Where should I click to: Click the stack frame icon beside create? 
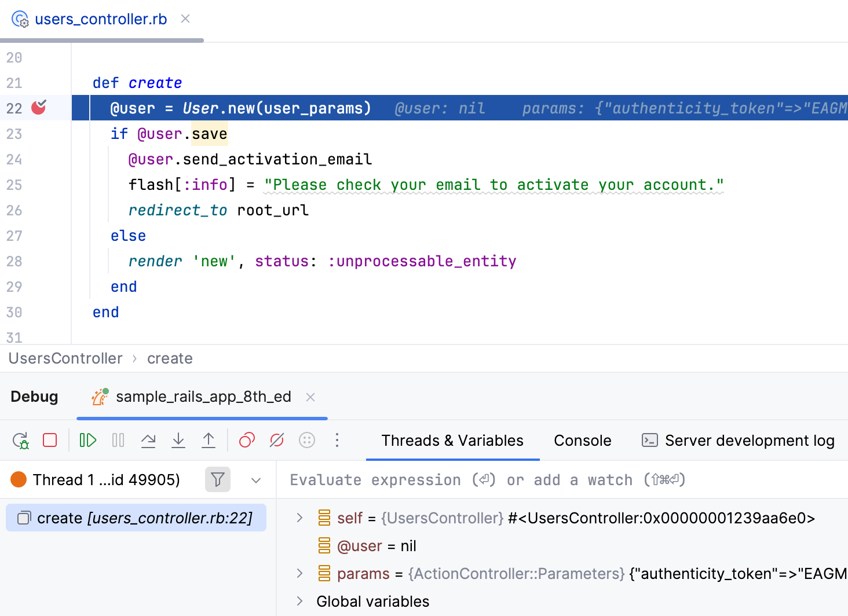point(24,518)
